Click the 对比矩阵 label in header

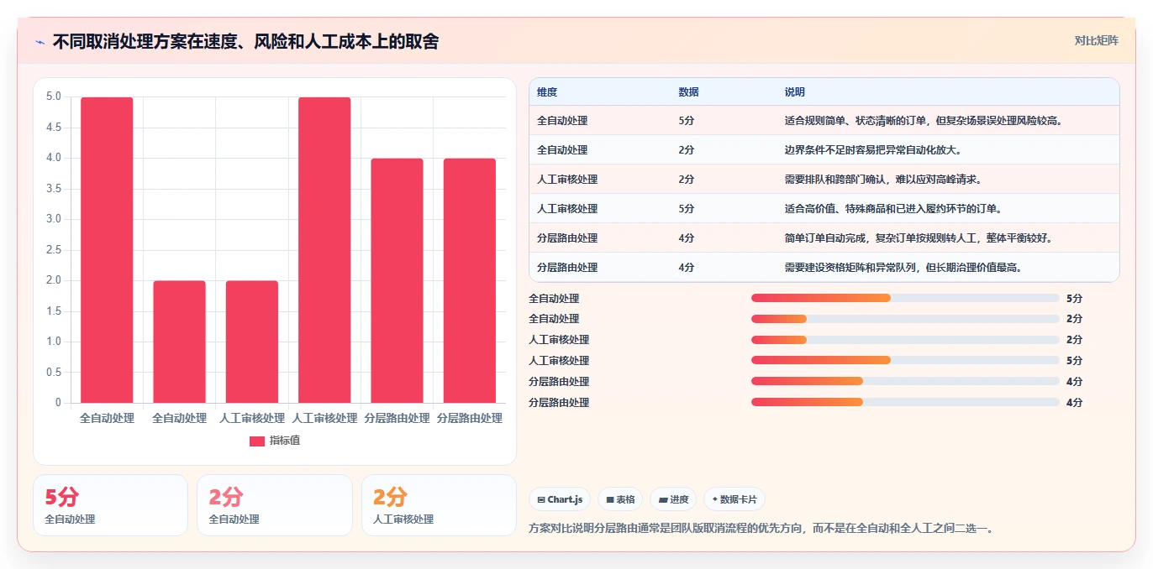click(x=1097, y=41)
